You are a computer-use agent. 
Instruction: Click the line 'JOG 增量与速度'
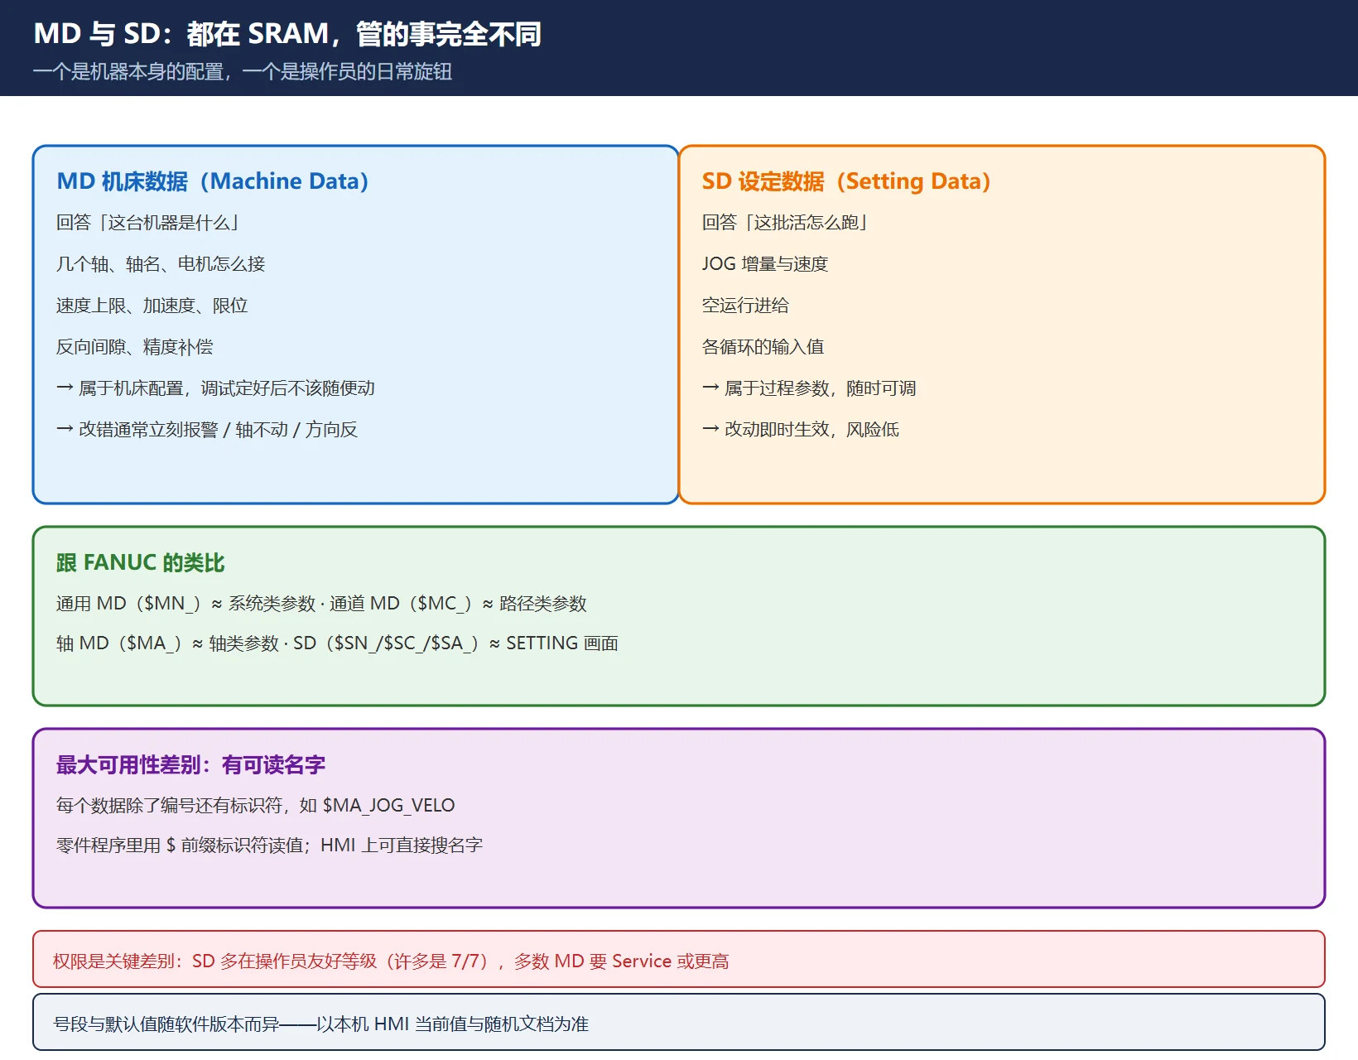click(765, 264)
